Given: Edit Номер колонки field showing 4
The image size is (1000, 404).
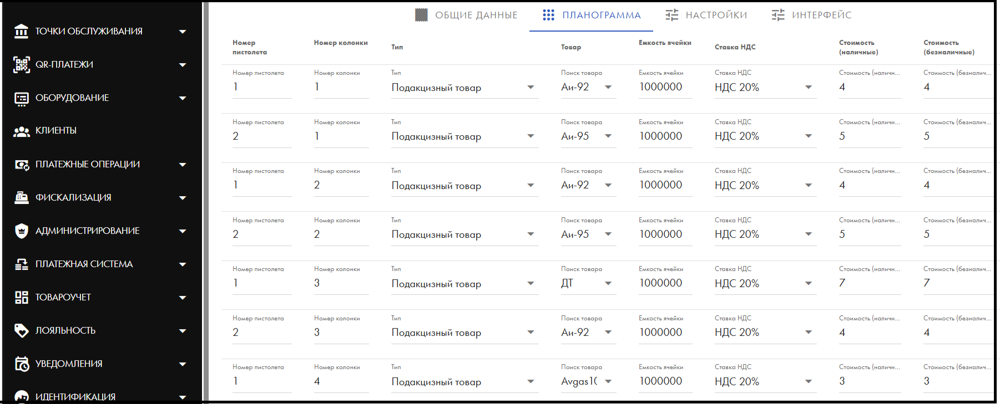Looking at the screenshot, I should click(x=341, y=381).
